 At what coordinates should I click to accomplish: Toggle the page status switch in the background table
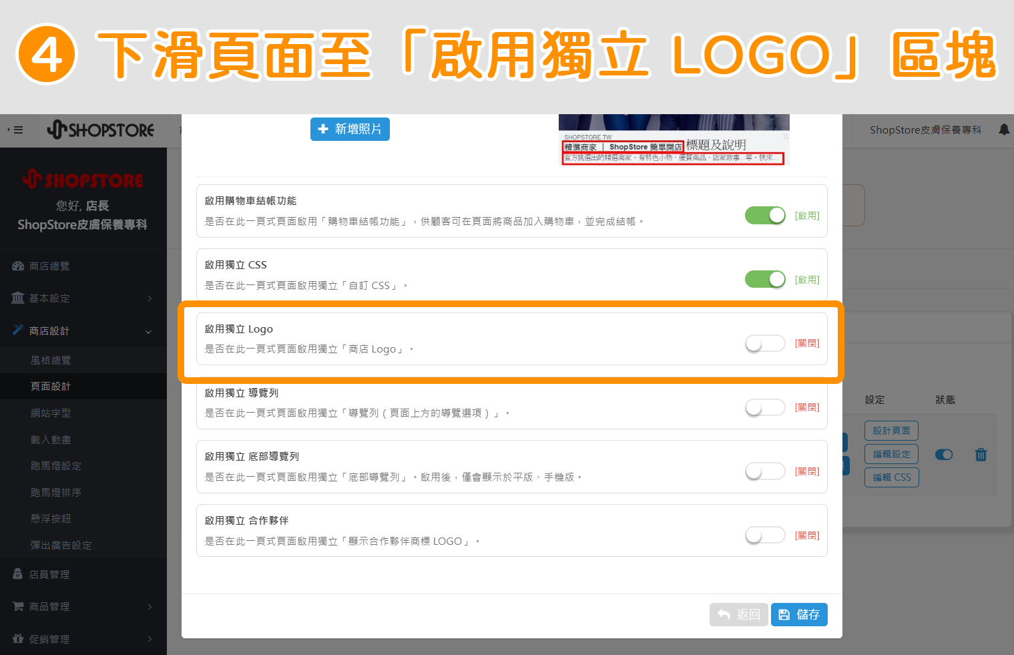[x=944, y=455]
